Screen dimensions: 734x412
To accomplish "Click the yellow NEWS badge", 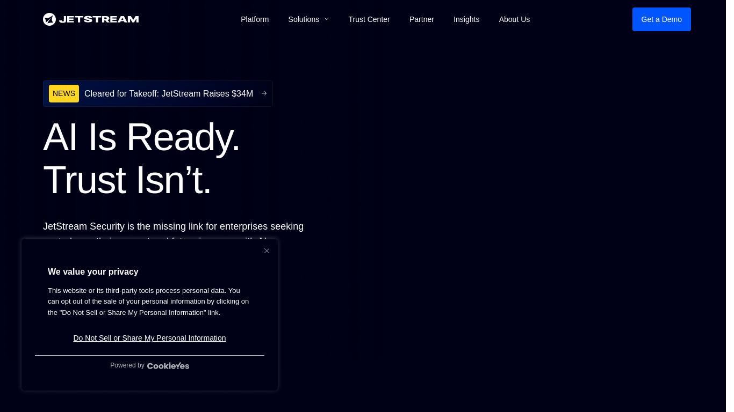I will [64, 93].
